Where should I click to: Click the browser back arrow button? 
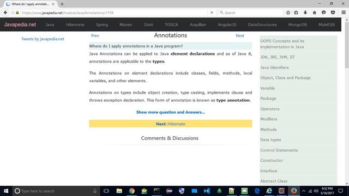click(5, 13)
